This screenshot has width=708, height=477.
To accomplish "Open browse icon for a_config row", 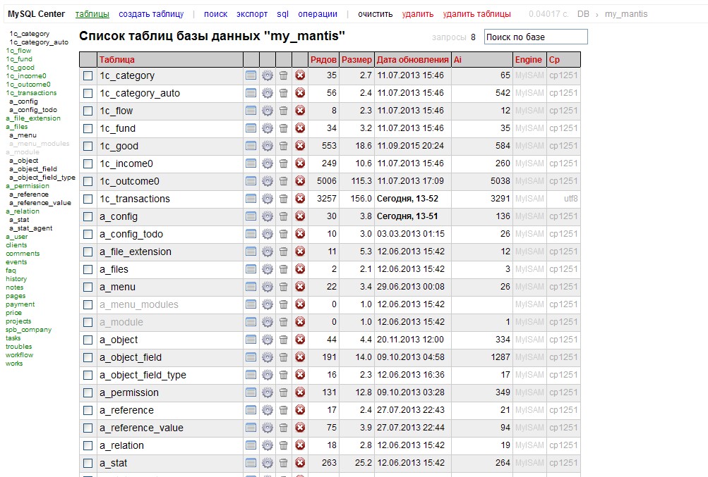I will [251, 216].
